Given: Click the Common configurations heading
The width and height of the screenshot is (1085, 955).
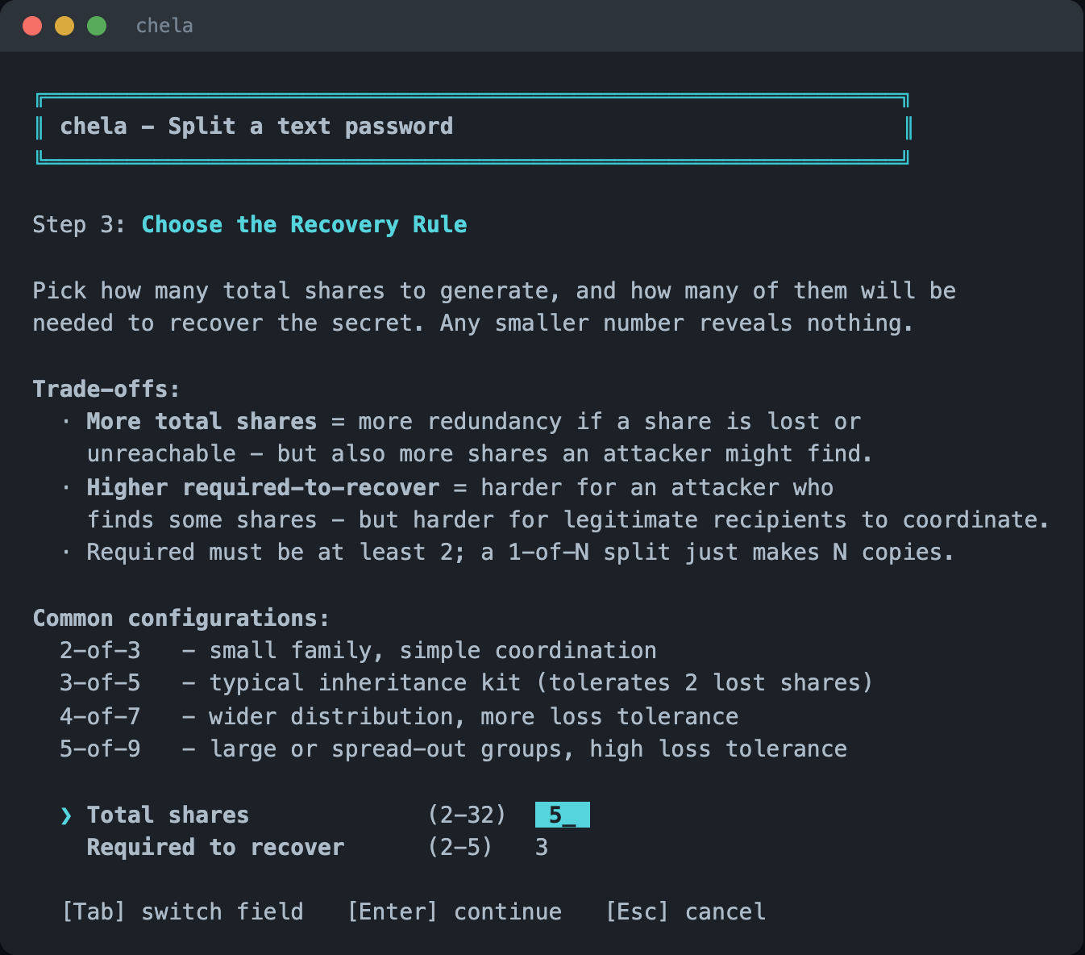Looking at the screenshot, I should coord(181,618).
